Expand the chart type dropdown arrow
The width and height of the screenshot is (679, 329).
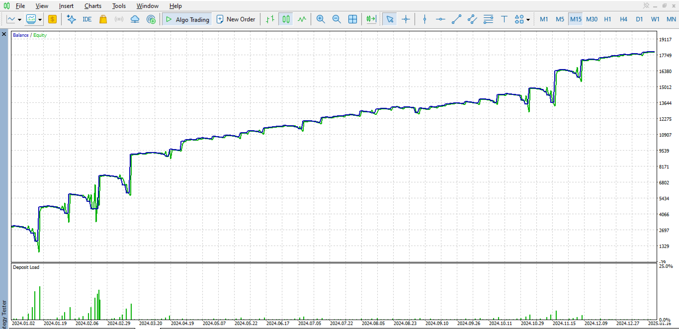pos(19,19)
